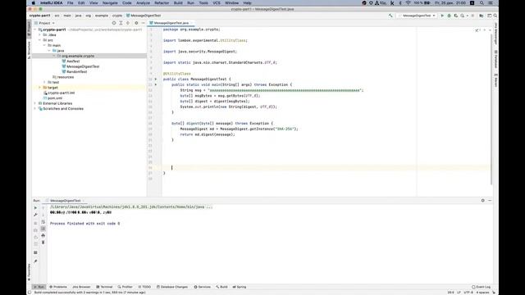This screenshot has height=295, width=525.
Task: Open Run panel wrench settings icon
Action: [35, 215]
